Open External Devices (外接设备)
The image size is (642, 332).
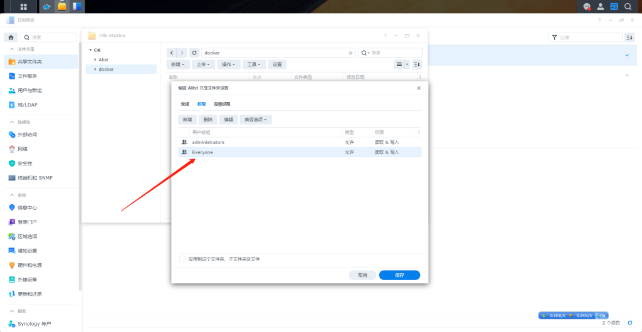(41, 279)
